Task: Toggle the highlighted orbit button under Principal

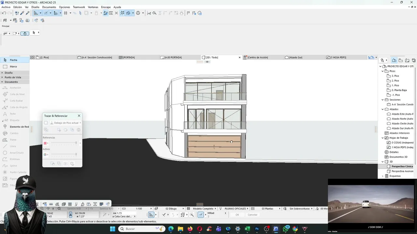Action: coord(25,33)
